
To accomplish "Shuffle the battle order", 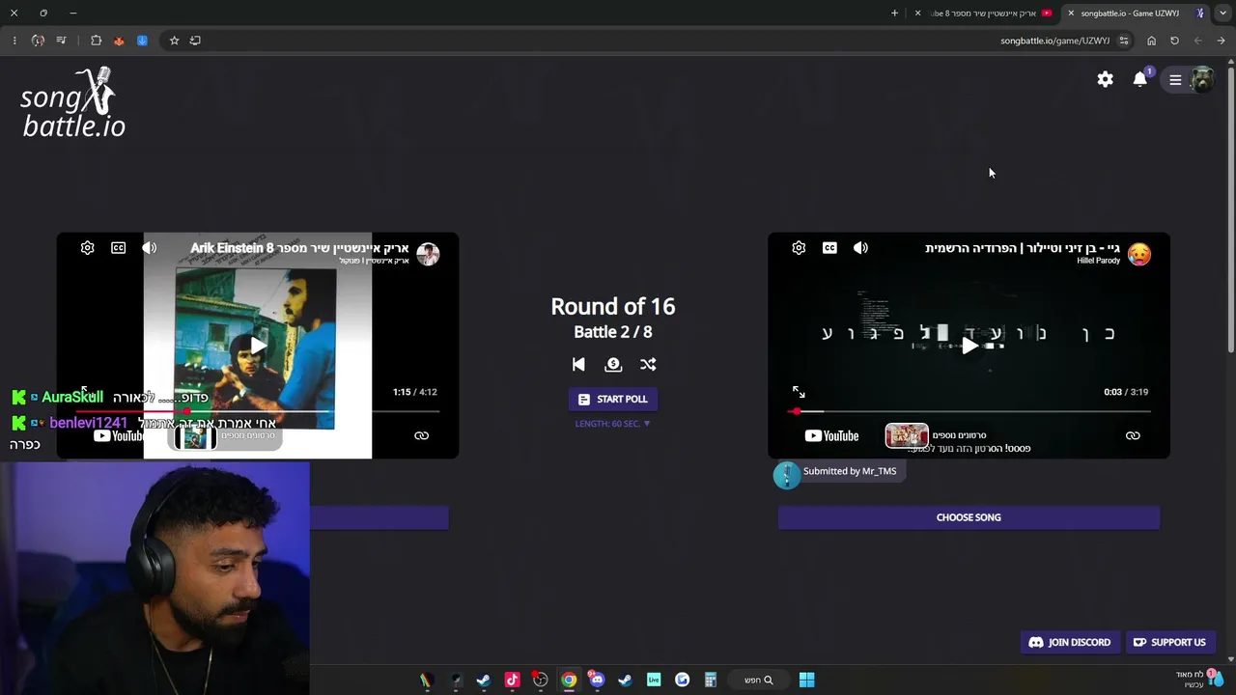I will 648,364.
